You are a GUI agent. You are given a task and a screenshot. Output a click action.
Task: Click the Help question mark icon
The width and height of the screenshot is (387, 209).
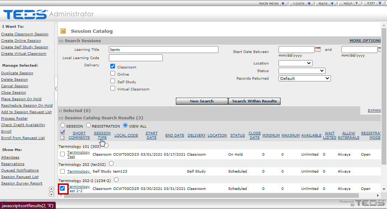tap(356, 3)
